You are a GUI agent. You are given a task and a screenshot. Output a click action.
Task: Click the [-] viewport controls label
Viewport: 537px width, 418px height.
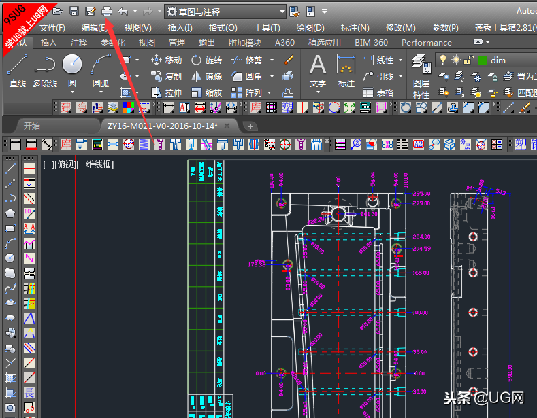coord(48,164)
